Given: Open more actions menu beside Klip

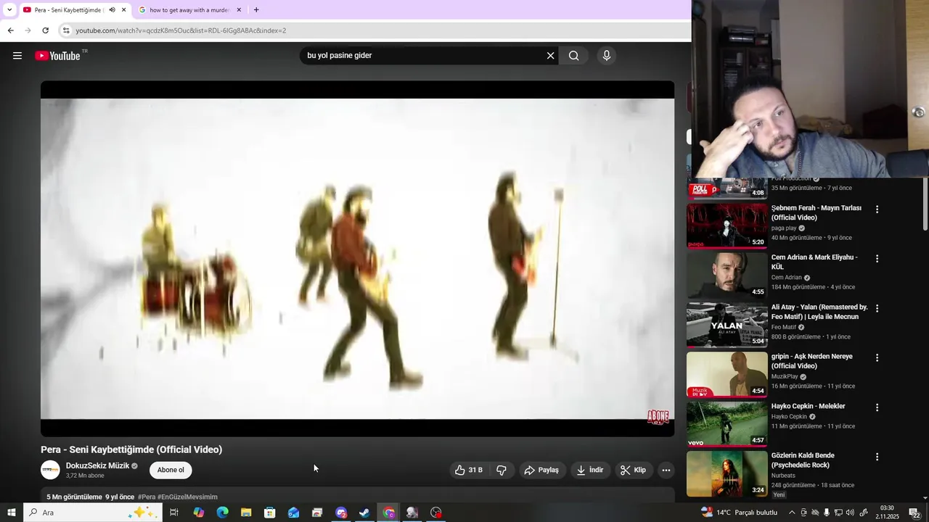Looking at the screenshot, I should (x=666, y=470).
